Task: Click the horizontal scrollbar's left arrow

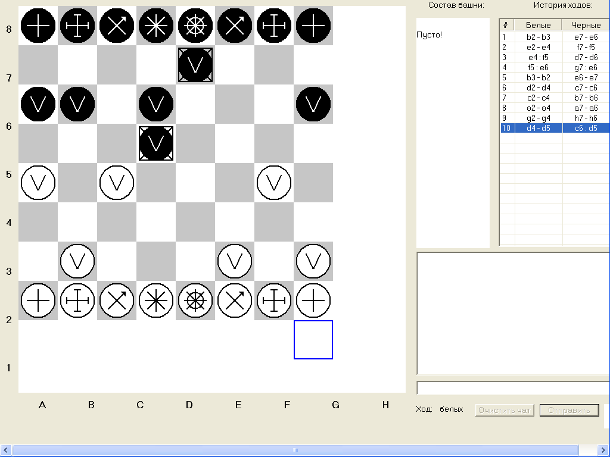Action: [x=5, y=450]
